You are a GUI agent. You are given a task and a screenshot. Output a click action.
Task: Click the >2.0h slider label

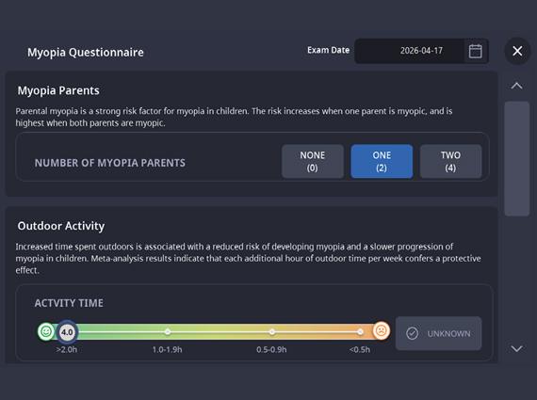click(67, 350)
